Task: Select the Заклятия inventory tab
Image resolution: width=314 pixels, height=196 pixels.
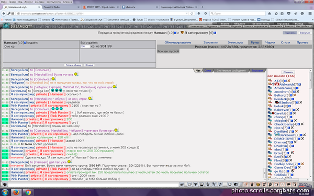Action: 211,42
